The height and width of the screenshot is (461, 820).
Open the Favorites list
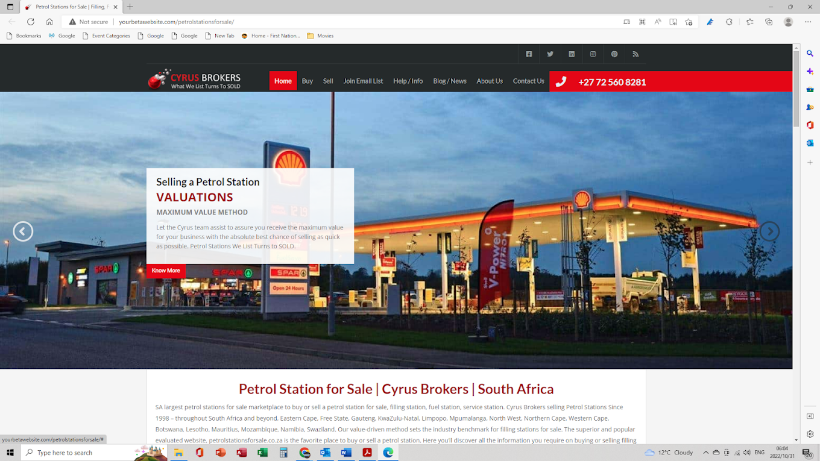pyautogui.click(x=749, y=22)
